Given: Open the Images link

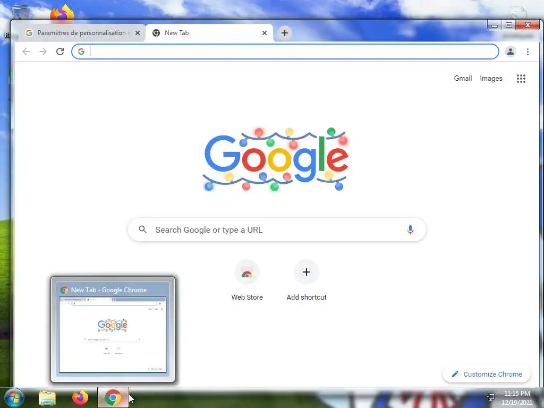Looking at the screenshot, I should point(491,79).
